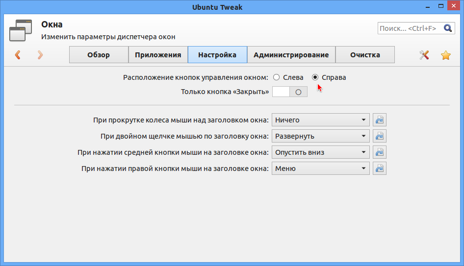Maximize the Ubuntu Tweak window

[x=440, y=6]
